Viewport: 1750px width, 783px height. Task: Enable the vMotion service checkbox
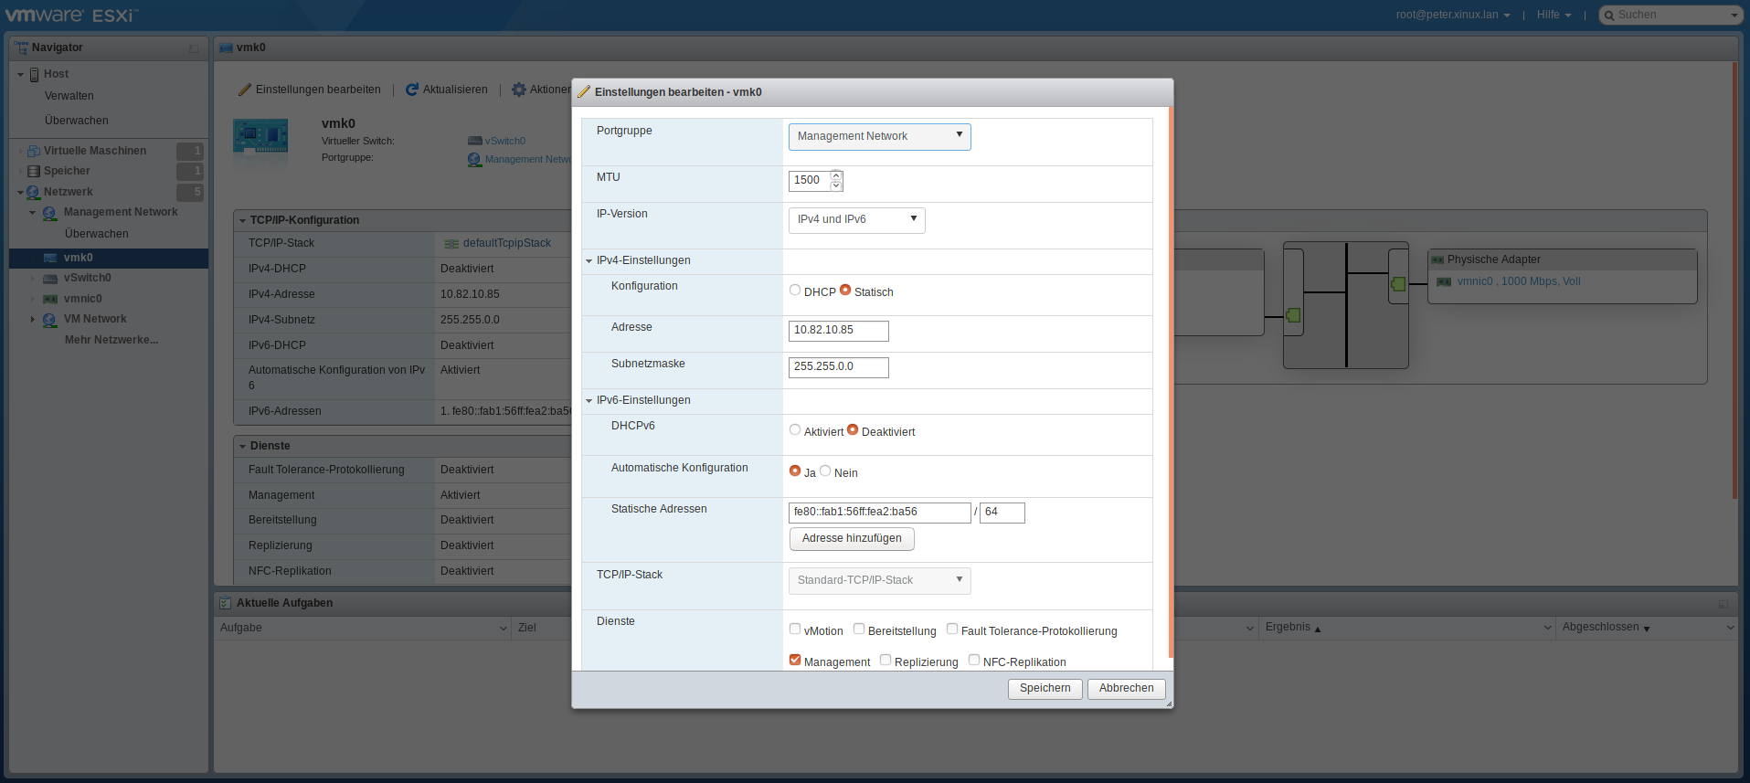[x=795, y=629]
